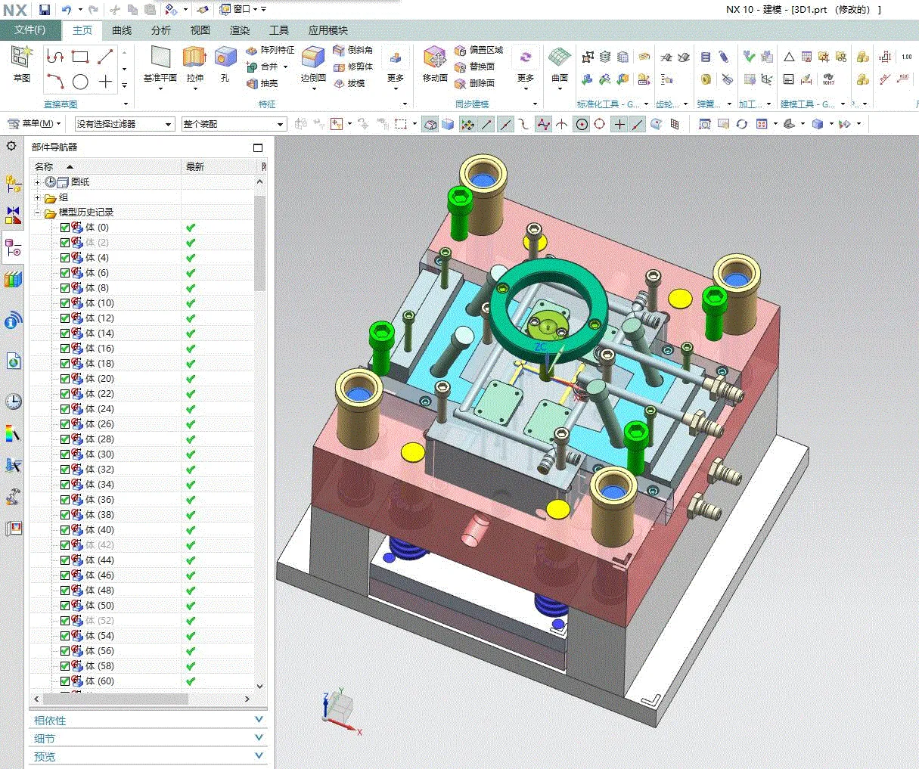Select the Move Face (移动面) tool
This screenshot has height=769, width=919.
(435, 64)
